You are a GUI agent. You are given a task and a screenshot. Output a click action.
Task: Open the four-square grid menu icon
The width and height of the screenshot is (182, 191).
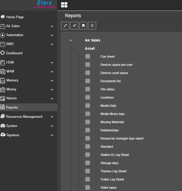(64, 5)
